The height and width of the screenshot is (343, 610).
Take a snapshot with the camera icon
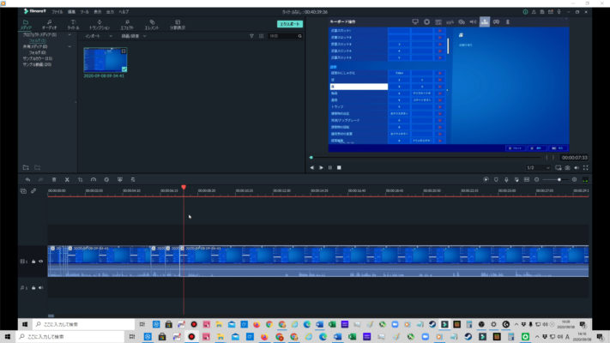pos(568,167)
